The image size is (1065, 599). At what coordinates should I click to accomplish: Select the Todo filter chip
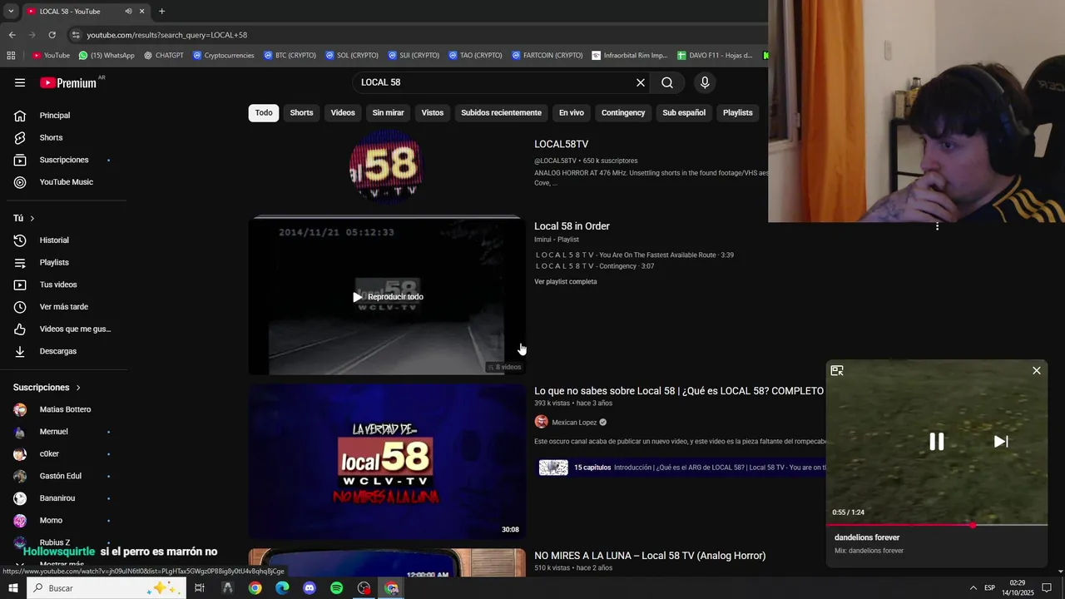pyautogui.click(x=264, y=113)
